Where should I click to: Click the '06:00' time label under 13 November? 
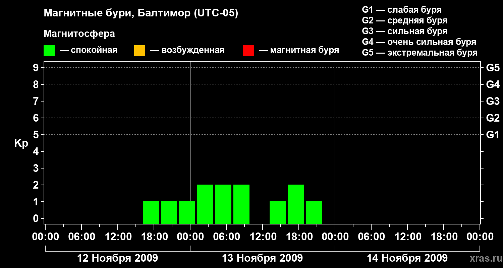226,237
